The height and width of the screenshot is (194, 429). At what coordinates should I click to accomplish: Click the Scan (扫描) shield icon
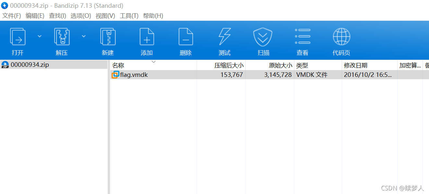(x=263, y=37)
